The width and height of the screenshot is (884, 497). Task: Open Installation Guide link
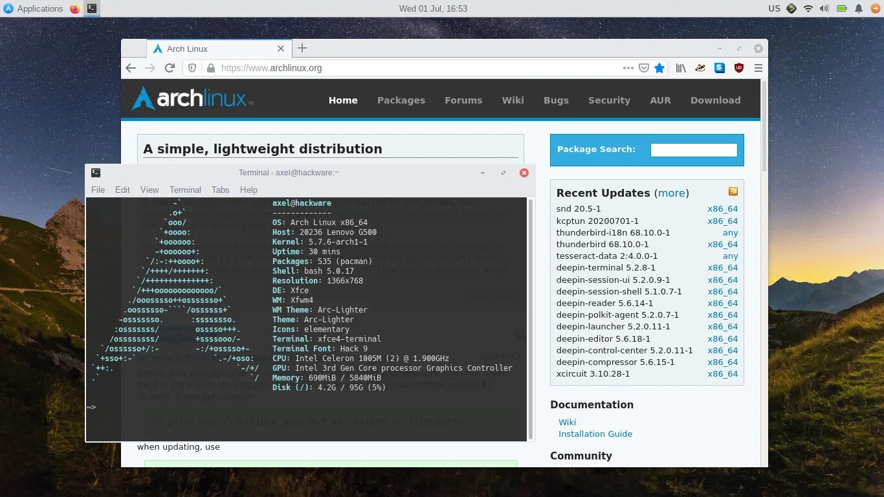coord(595,434)
